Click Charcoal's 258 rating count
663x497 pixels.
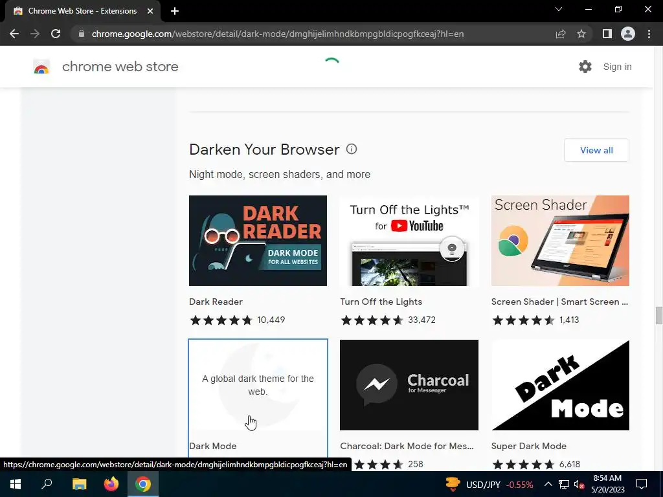[x=416, y=464]
